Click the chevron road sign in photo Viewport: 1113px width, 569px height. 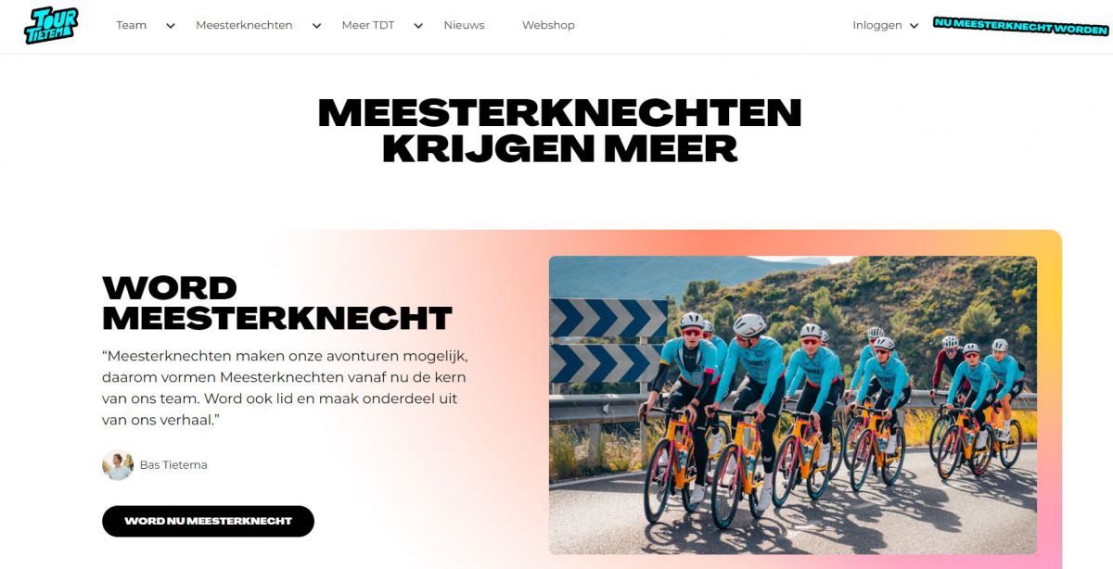click(x=608, y=340)
